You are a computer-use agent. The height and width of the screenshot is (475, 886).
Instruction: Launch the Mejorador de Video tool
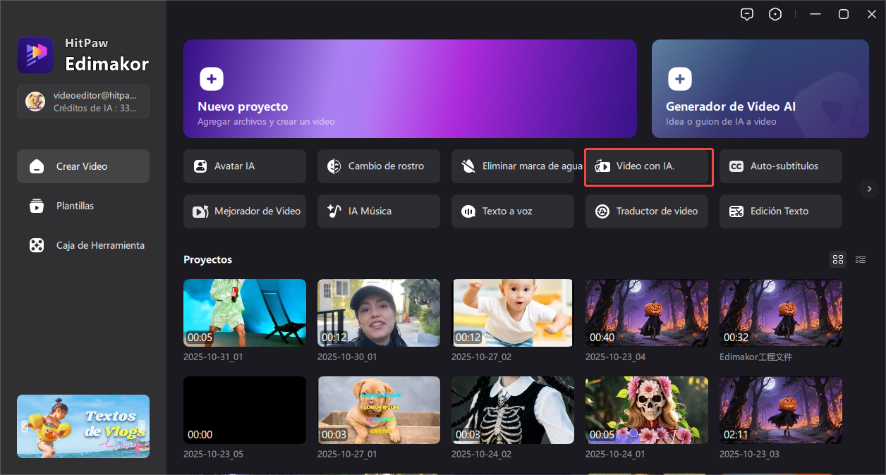(x=244, y=211)
